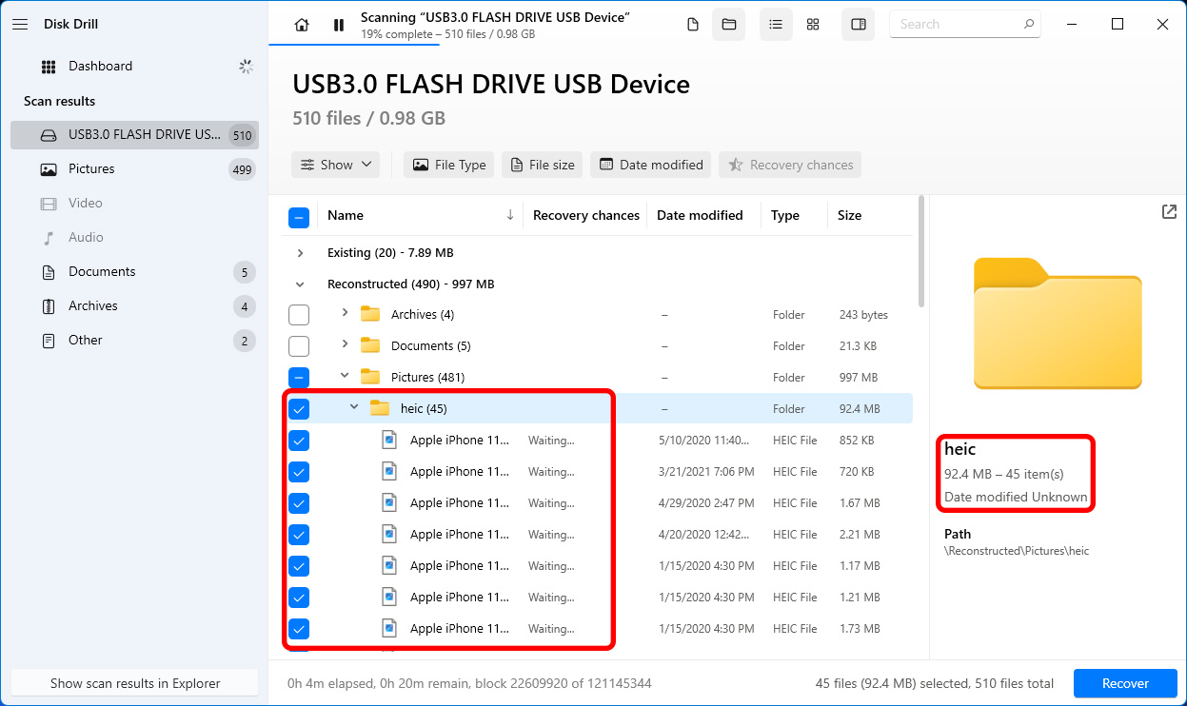Click Show scan results in Explorer
This screenshot has width=1187, height=706.
(135, 683)
